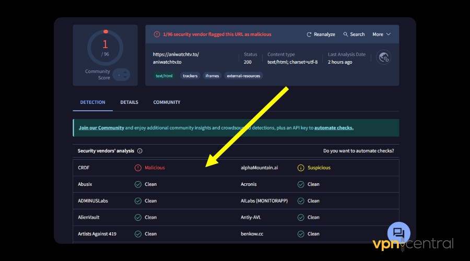The width and height of the screenshot is (470, 261).
Task: Click the Clean checkmark icon for AILabs (MONITORAPP)
Action: pyautogui.click(x=301, y=201)
